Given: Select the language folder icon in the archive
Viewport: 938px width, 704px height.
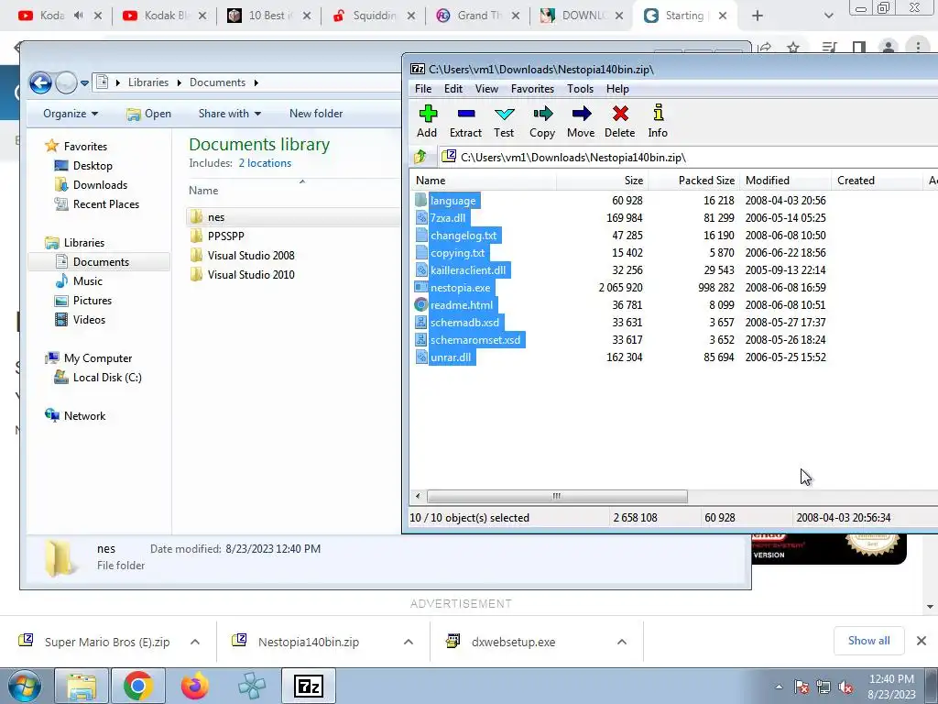Looking at the screenshot, I should [421, 201].
